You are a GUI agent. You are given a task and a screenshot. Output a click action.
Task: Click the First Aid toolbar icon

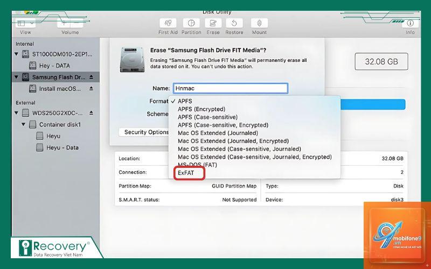pos(168,23)
